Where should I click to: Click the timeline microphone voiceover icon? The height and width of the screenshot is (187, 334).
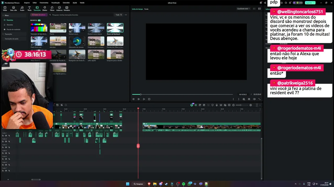pos(217,105)
